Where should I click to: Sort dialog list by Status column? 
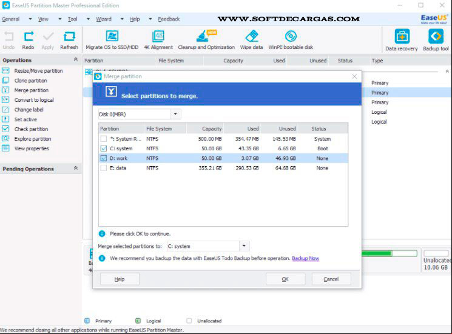coord(322,129)
